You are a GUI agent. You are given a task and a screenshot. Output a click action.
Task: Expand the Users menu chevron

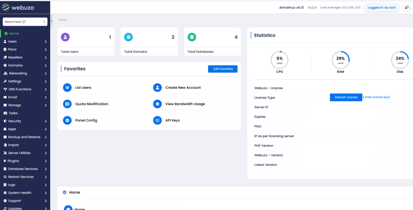click(46, 41)
